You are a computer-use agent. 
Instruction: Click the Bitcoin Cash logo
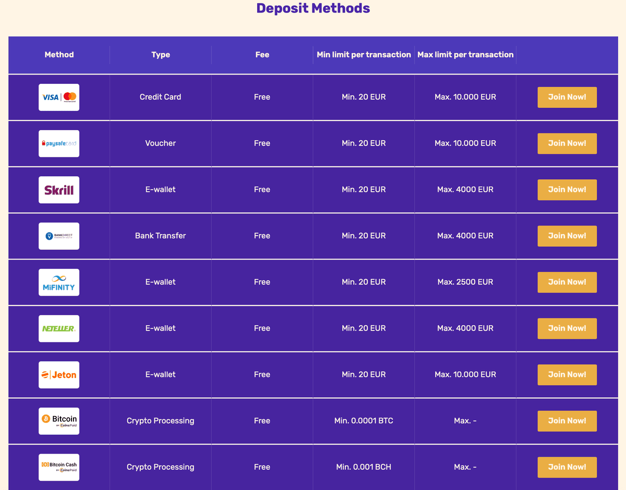click(58, 467)
